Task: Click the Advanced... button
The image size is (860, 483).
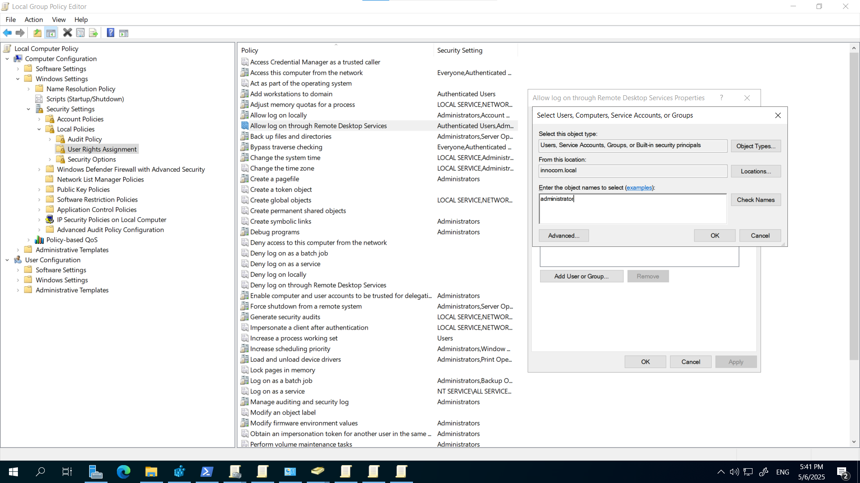Action: coord(563,236)
